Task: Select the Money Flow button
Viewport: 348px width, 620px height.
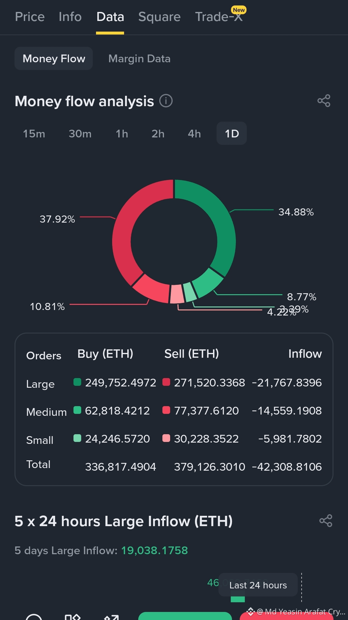Action: point(54,58)
